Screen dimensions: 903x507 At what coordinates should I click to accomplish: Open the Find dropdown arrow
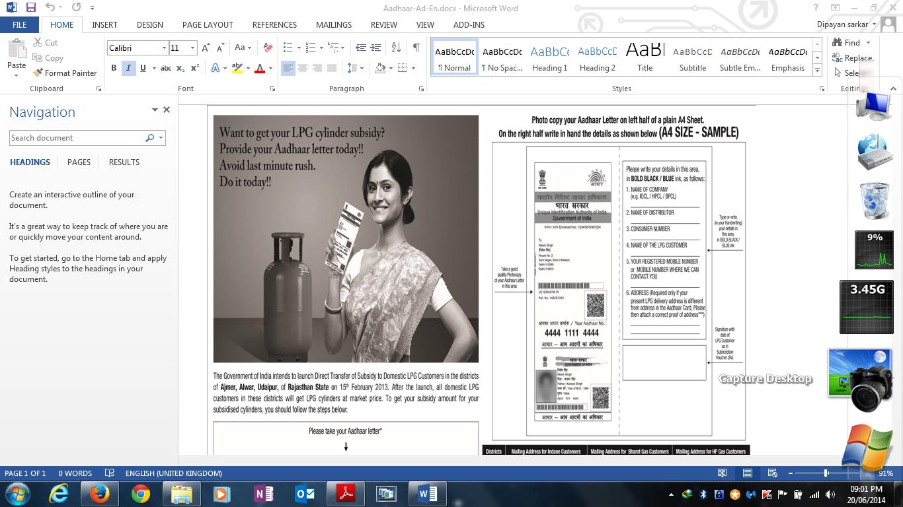[868, 43]
